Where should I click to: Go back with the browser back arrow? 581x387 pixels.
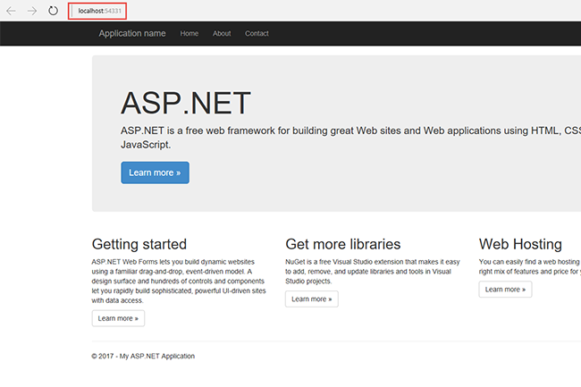[x=11, y=11]
